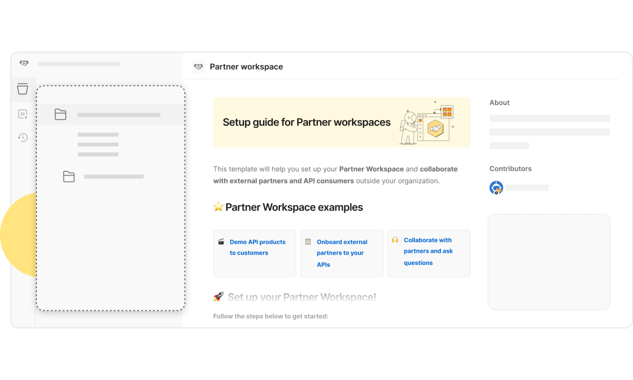
Task: Click the clapperboard icon on the Demo card
Action: 221,241
